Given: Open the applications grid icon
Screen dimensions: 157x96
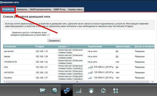Looking at the screenshot, I should (115, 91).
